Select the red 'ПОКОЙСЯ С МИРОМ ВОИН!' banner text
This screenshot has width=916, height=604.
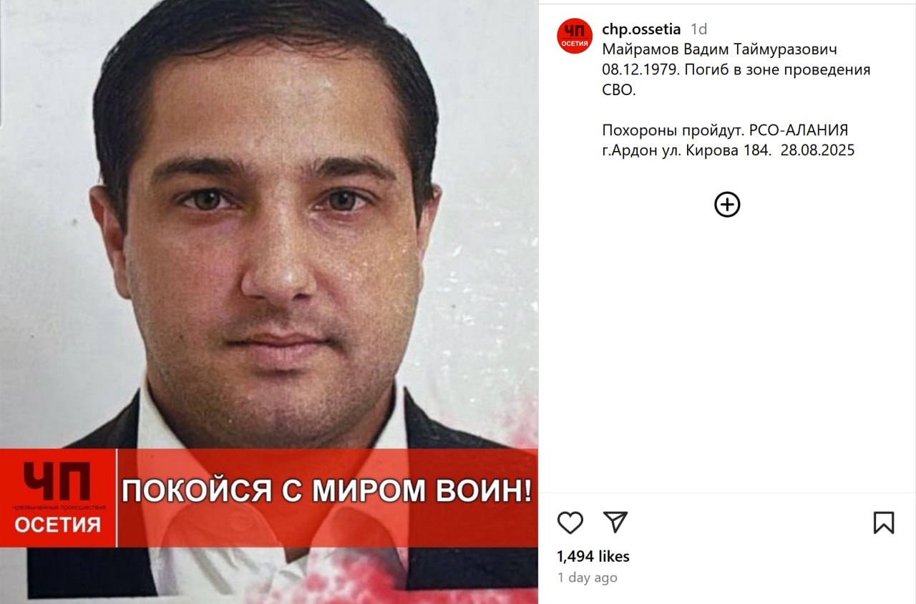pos(327,492)
